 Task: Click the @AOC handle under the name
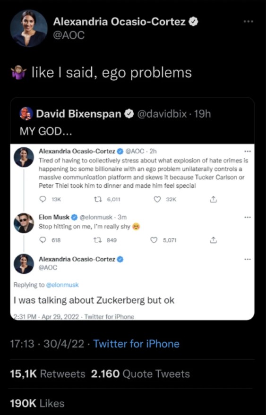(69, 34)
